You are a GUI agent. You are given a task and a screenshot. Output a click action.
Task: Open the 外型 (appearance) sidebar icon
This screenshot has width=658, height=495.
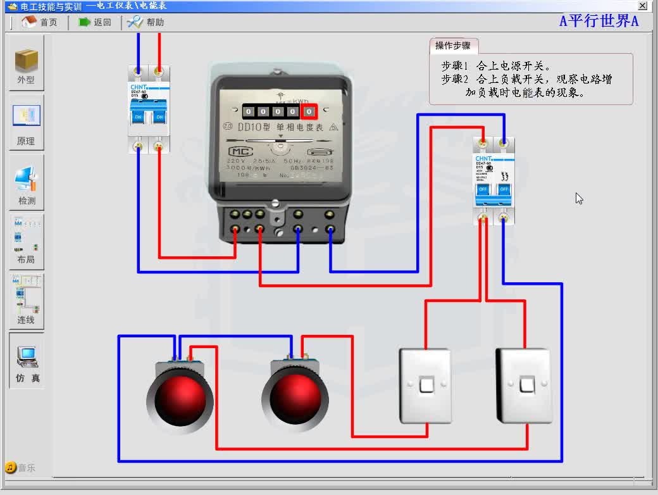(x=26, y=66)
